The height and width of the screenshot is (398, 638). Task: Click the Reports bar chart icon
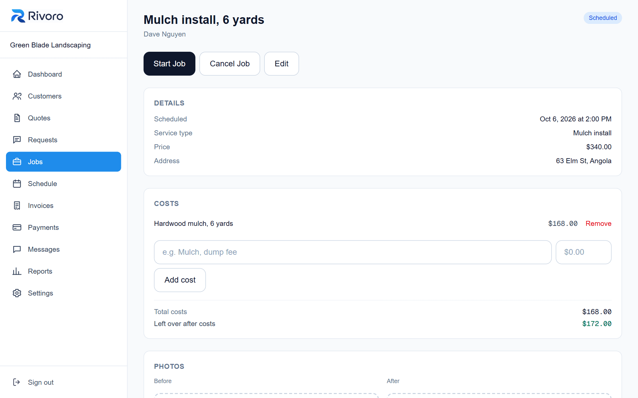17,271
